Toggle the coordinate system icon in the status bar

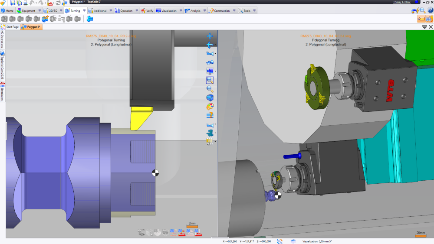point(280,241)
